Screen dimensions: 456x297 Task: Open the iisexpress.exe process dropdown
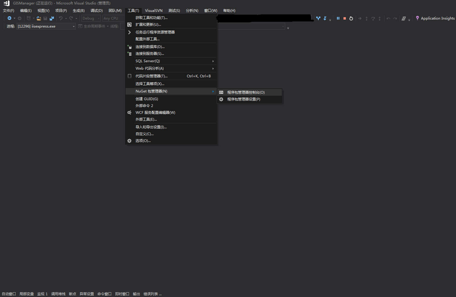[46, 26]
